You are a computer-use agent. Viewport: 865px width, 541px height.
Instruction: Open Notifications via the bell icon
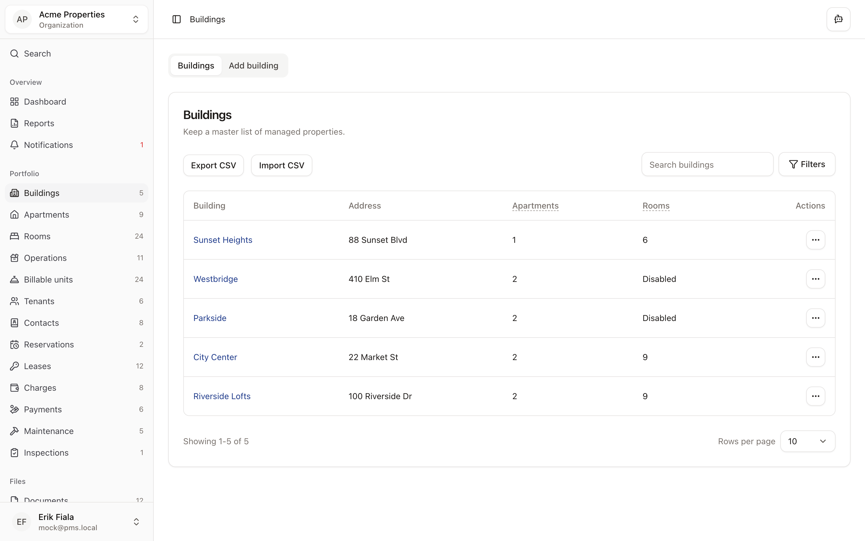pos(14,145)
